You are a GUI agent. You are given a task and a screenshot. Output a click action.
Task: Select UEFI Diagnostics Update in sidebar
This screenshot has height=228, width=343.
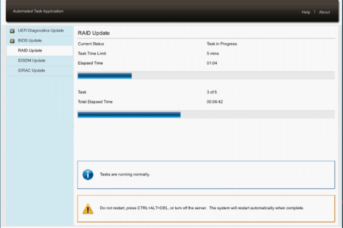click(x=40, y=30)
